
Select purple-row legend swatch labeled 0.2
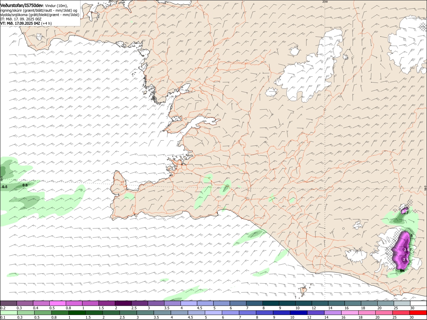pos(8,303)
